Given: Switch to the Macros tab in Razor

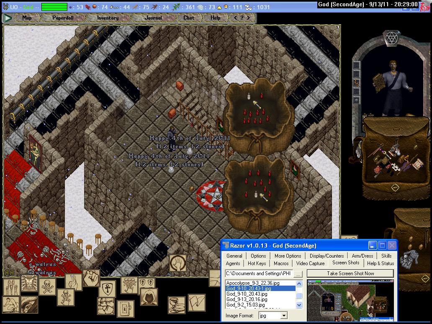Looking at the screenshot, I should (x=281, y=263).
